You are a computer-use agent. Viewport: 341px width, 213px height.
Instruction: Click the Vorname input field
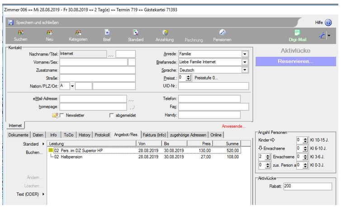pyautogui.click(x=94, y=62)
